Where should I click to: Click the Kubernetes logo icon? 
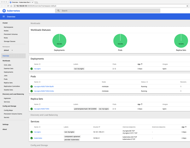4,11
